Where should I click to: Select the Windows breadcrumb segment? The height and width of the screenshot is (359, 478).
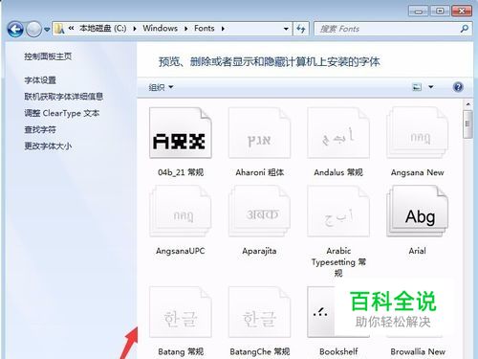(160, 29)
